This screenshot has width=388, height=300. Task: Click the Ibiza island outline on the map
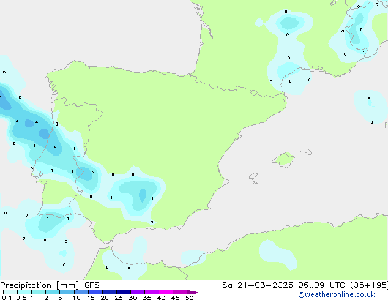coord(253,176)
